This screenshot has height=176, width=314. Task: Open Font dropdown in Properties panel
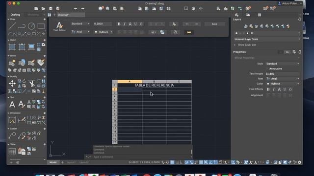pyautogui.click(x=283, y=79)
